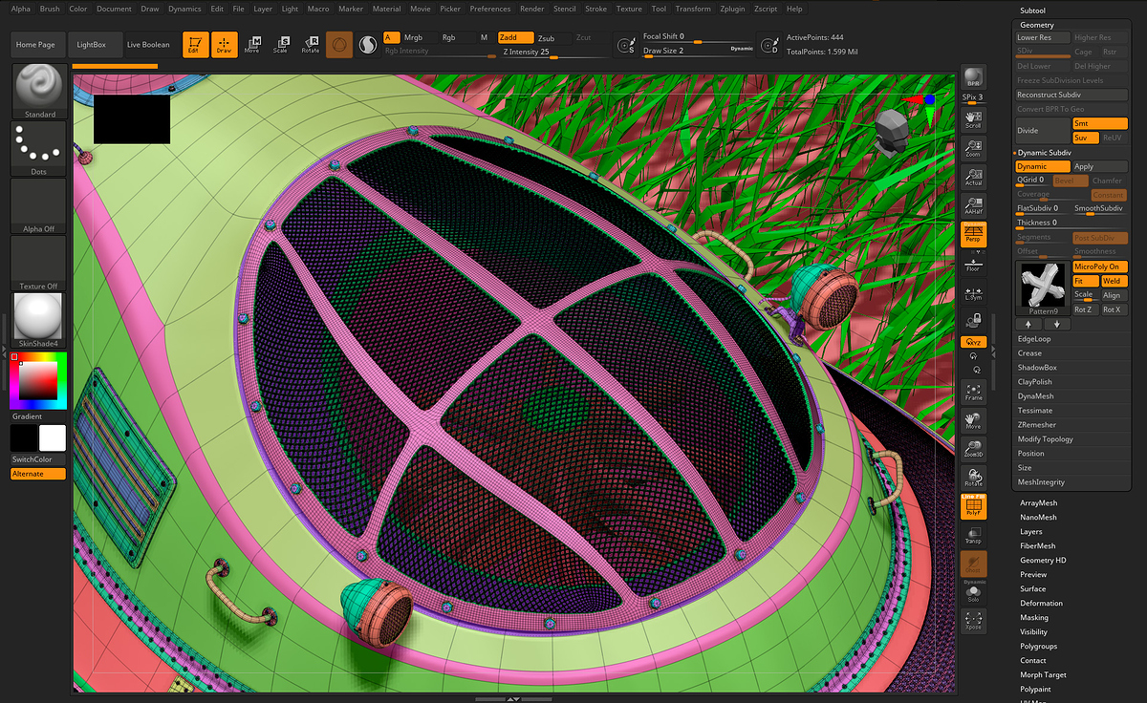
Task: Toggle Solo mode
Action: pyautogui.click(x=973, y=593)
